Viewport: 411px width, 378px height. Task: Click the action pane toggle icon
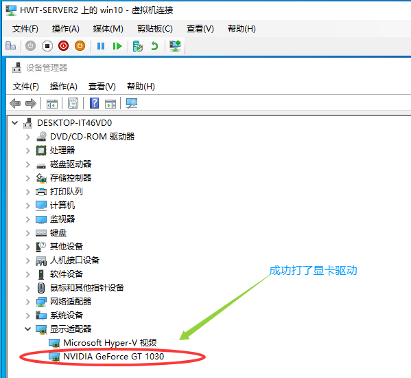point(110,104)
